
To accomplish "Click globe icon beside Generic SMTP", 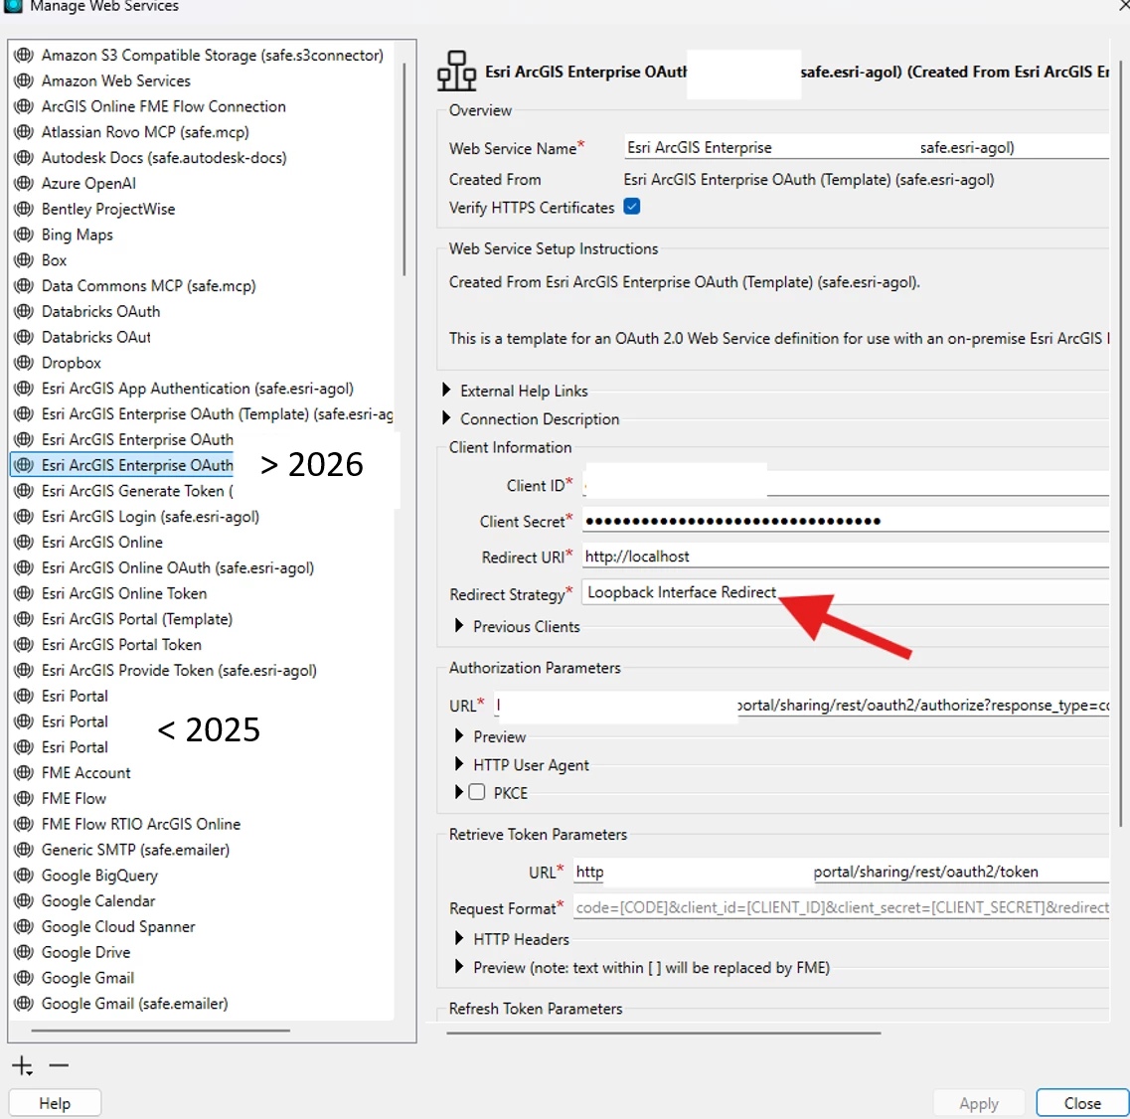I will pos(24,850).
